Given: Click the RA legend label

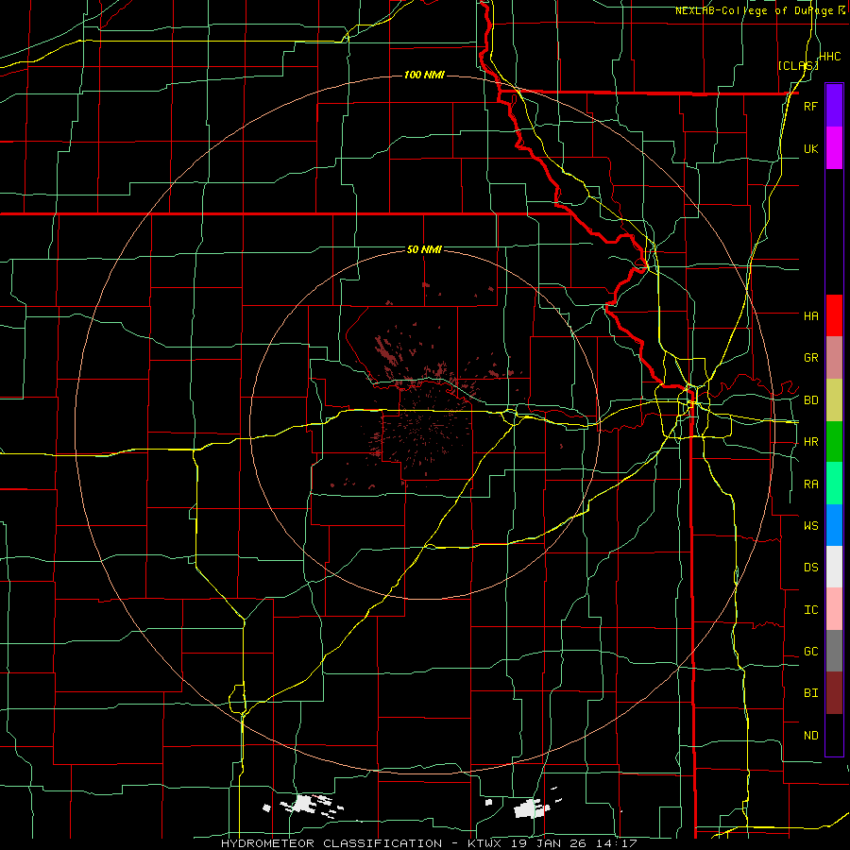Looking at the screenshot, I should pos(810,484).
